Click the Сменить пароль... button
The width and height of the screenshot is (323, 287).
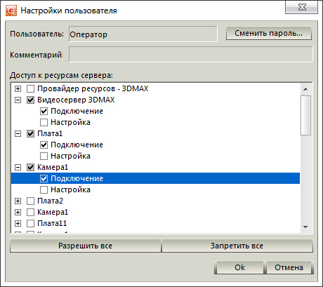(x=269, y=33)
